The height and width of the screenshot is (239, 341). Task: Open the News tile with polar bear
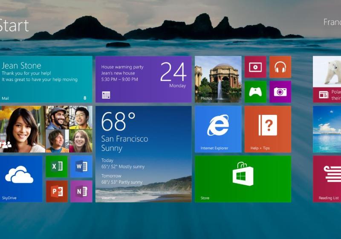pos(327,79)
